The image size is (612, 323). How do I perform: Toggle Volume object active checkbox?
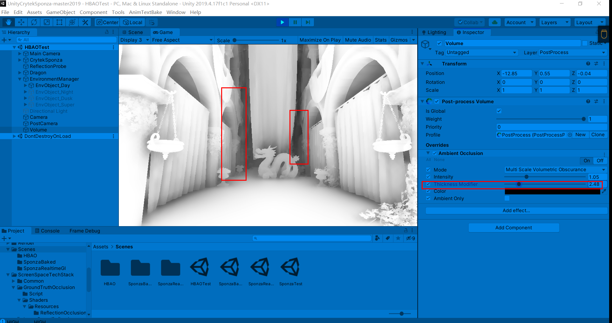coord(439,43)
